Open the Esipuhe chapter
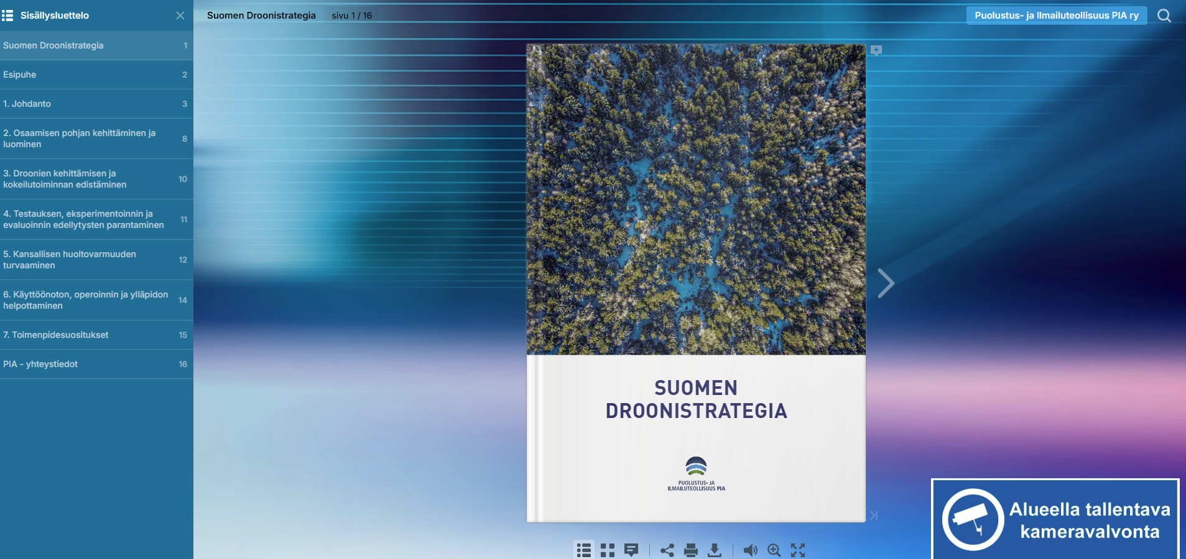This screenshot has width=1186, height=559. (x=96, y=75)
